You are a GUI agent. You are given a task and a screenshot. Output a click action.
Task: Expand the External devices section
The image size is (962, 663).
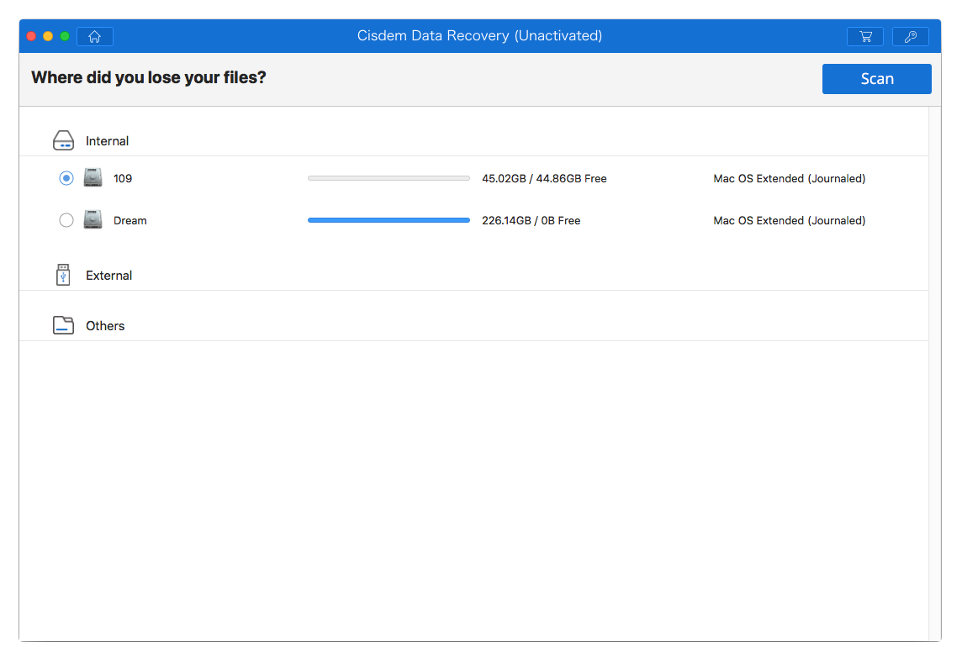pos(109,275)
